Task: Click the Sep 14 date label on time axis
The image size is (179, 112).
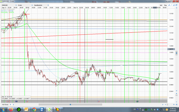Action: [x=76, y=8]
